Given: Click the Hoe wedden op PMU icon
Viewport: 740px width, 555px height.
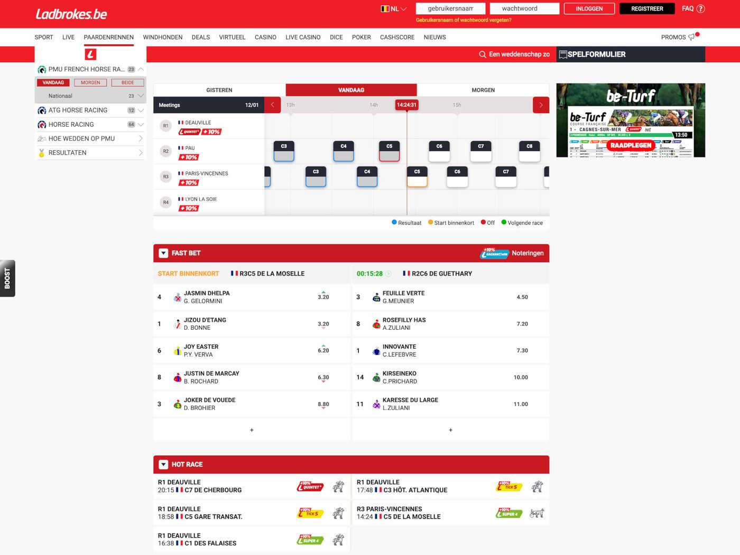Looking at the screenshot, I should [x=42, y=138].
